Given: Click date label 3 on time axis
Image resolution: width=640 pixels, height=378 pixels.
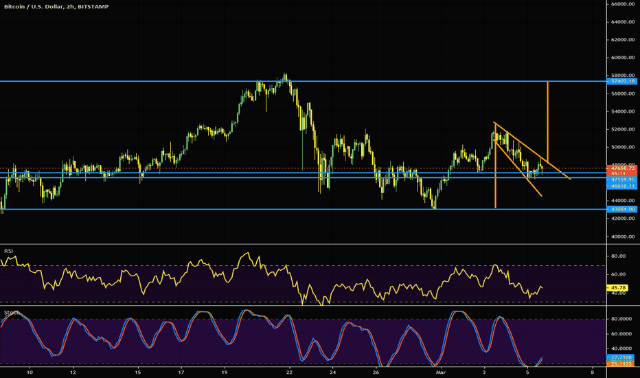Looking at the screenshot, I should [x=484, y=373].
